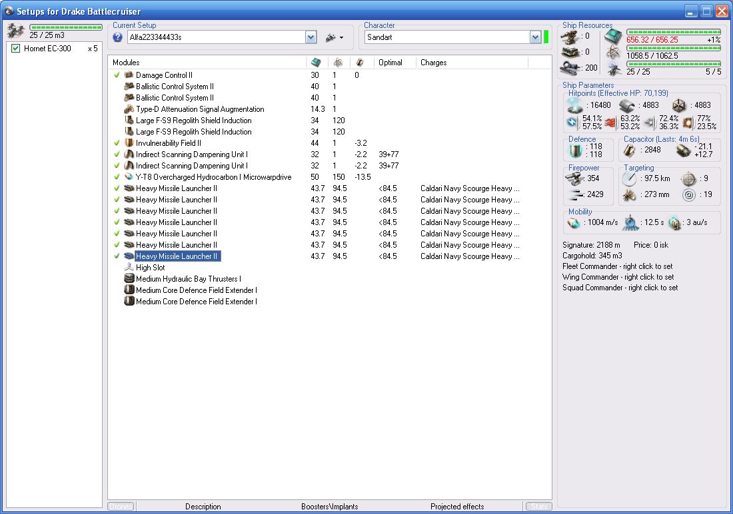
Task: Toggle Damage Control II active checkmark
Action: [x=117, y=75]
